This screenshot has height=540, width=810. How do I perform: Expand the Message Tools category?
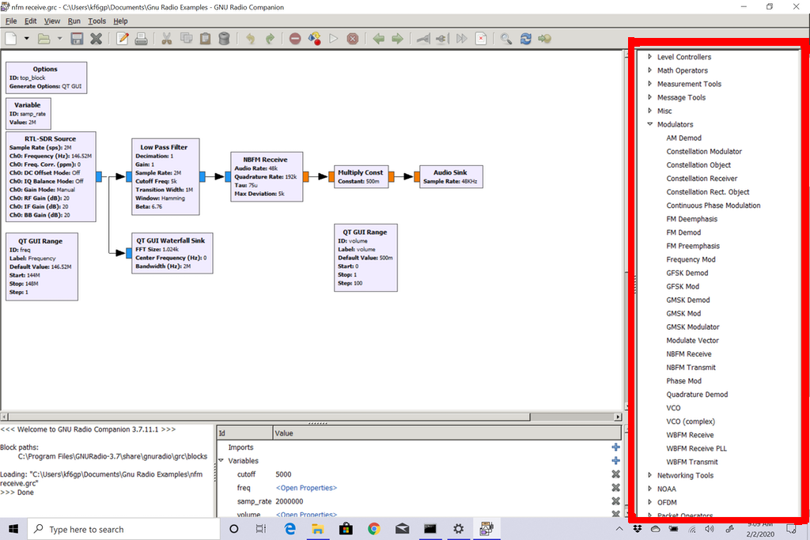tap(650, 97)
